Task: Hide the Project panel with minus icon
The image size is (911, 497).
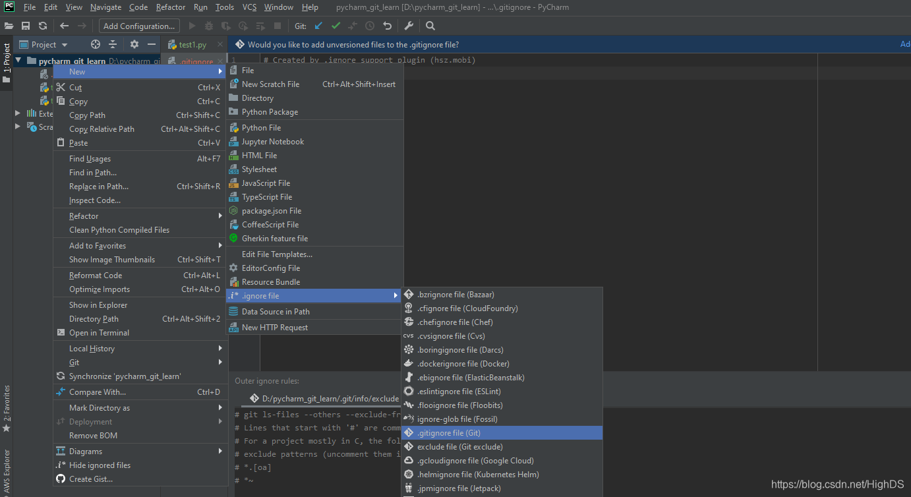Action: (x=152, y=44)
